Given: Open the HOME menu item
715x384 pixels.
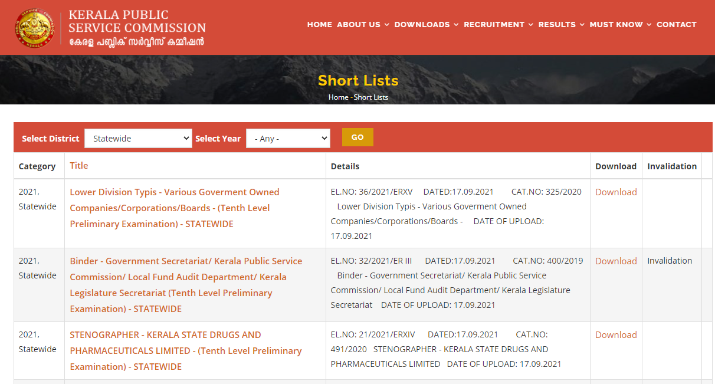Looking at the screenshot, I should coord(320,24).
